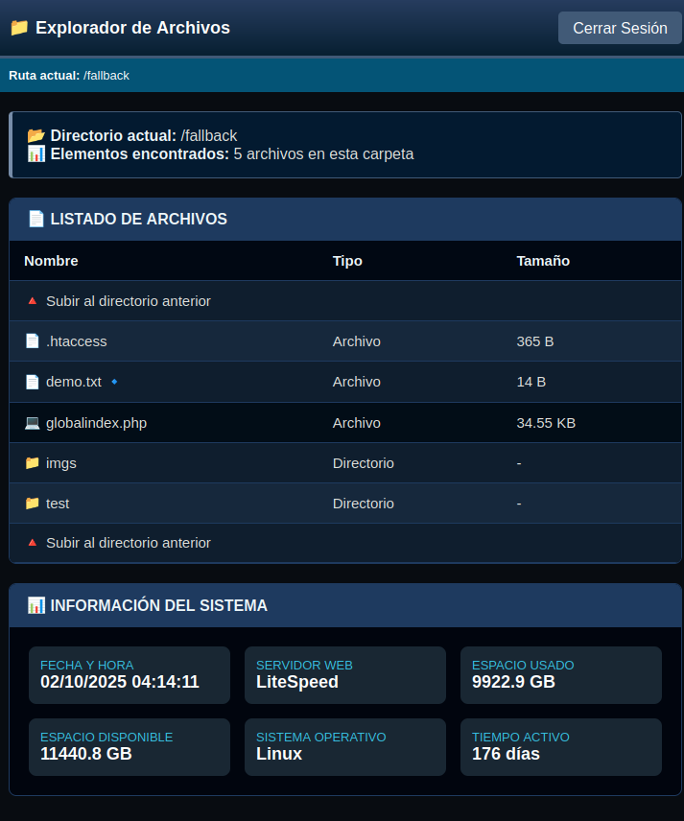Select bottom 'Subir al directorio anterior' link
This screenshot has height=821, width=684.
[129, 543]
